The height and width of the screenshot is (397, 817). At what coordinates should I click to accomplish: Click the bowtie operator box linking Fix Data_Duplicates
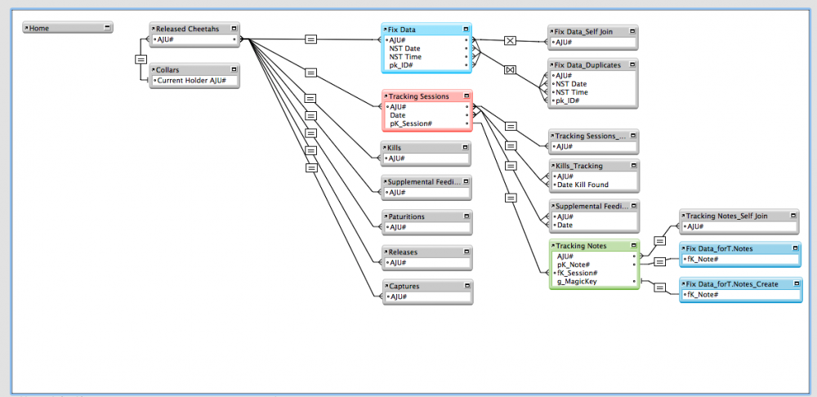coord(510,70)
